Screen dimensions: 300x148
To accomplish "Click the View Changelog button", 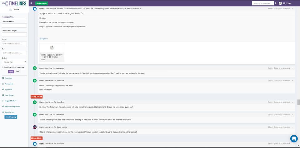I will pos(11,117).
